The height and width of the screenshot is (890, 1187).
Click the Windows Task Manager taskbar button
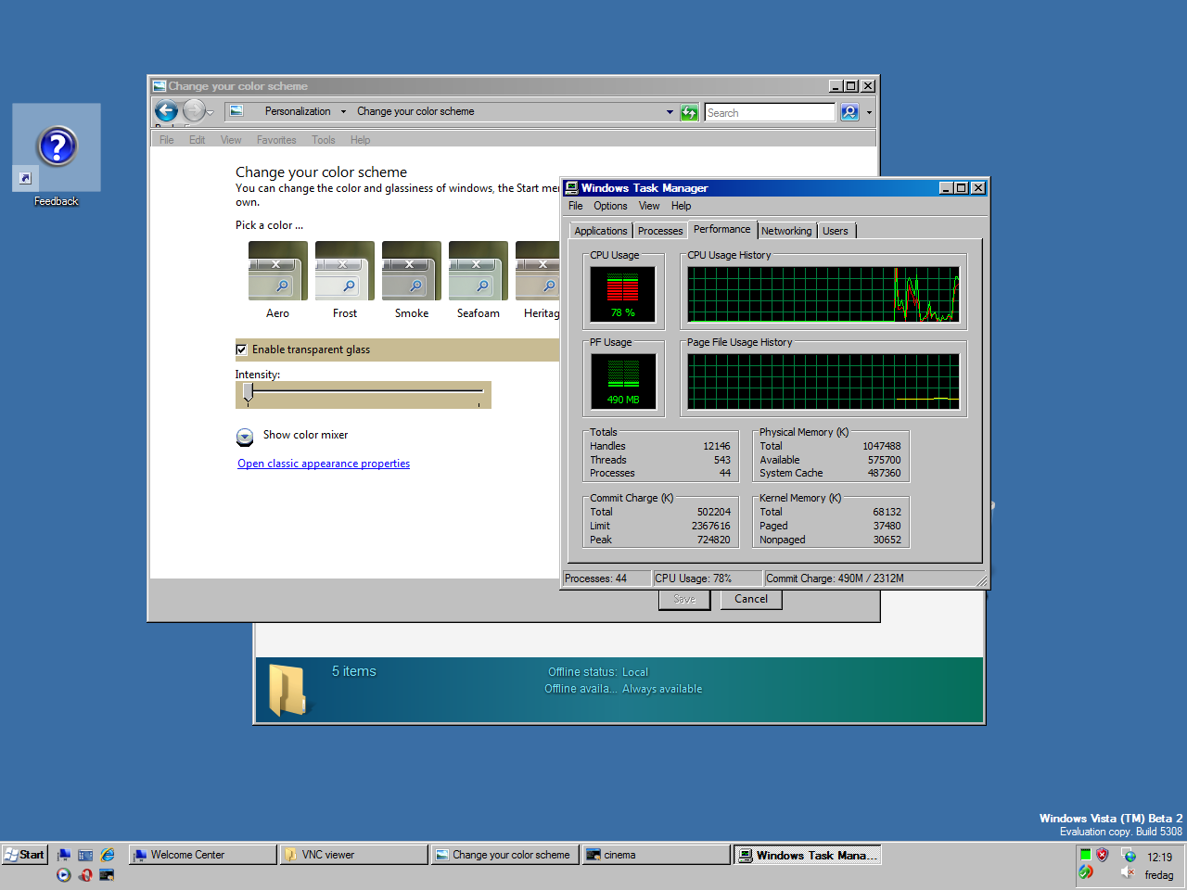coord(807,855)
